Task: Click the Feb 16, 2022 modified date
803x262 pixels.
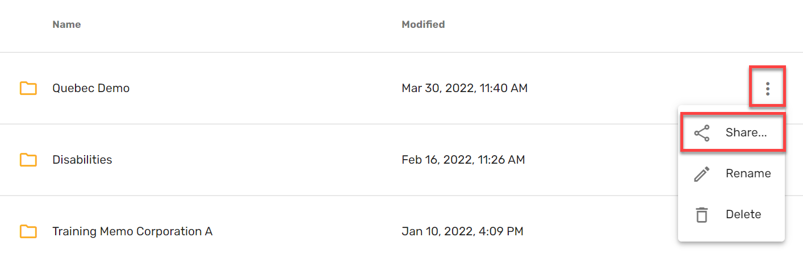Action: 463,160
